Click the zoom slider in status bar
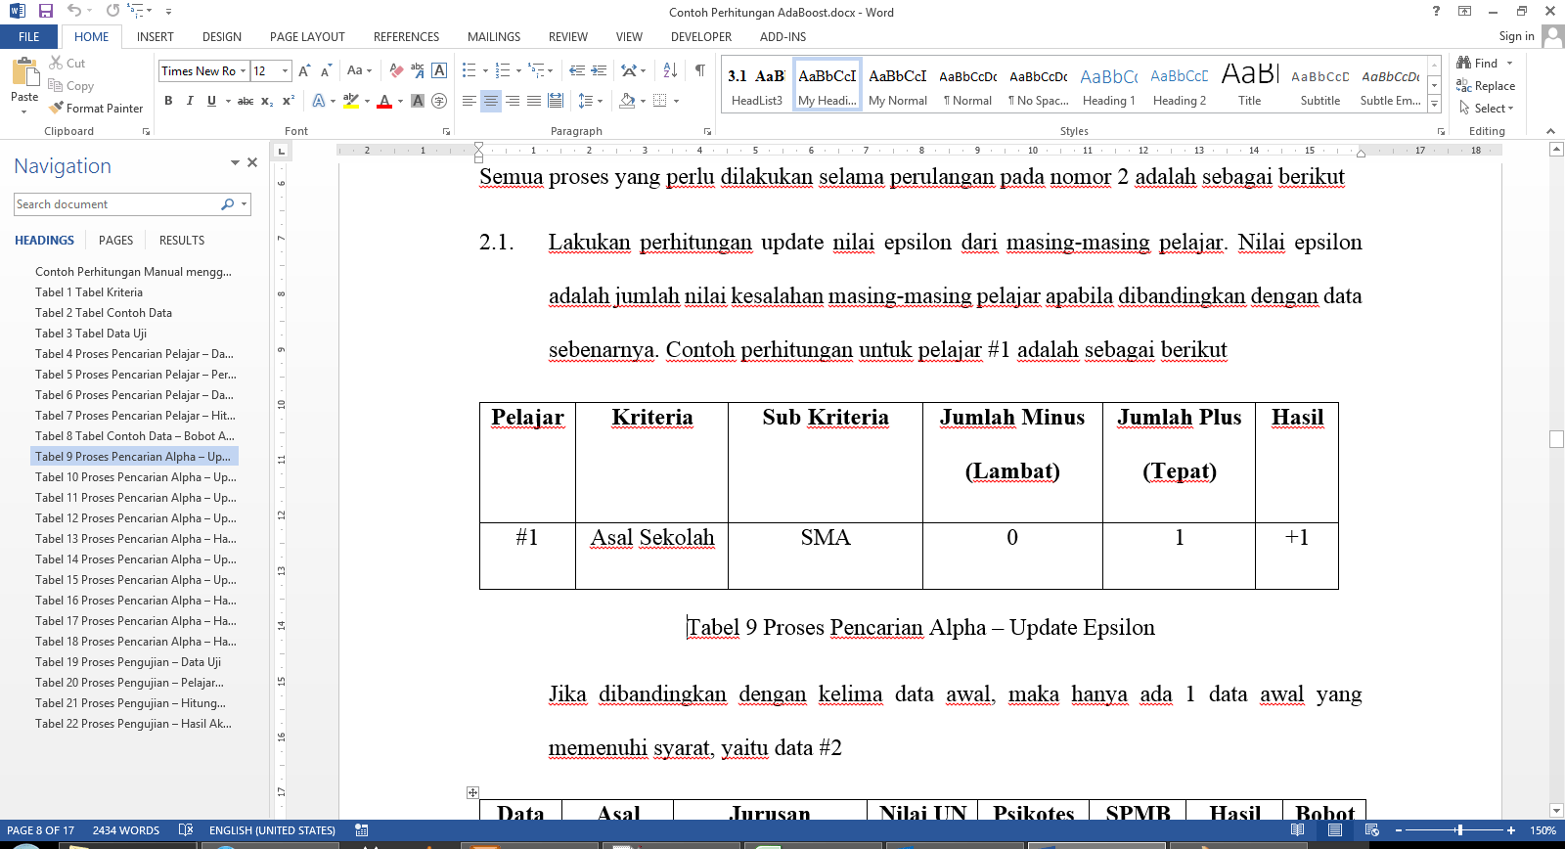1565x849 pixels. click(1459, 830)
